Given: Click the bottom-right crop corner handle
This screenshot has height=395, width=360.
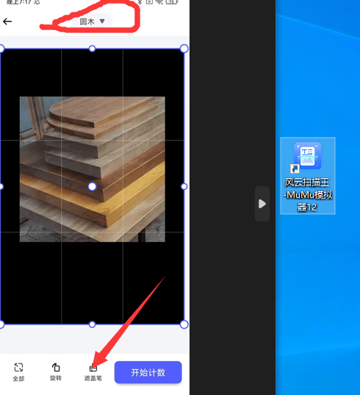Looking at the screenshot, I should click(184, 324).
